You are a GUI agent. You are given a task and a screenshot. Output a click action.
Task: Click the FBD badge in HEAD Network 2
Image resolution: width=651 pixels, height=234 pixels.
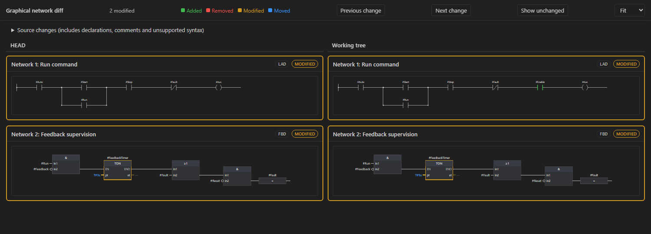tap(282, 134)
